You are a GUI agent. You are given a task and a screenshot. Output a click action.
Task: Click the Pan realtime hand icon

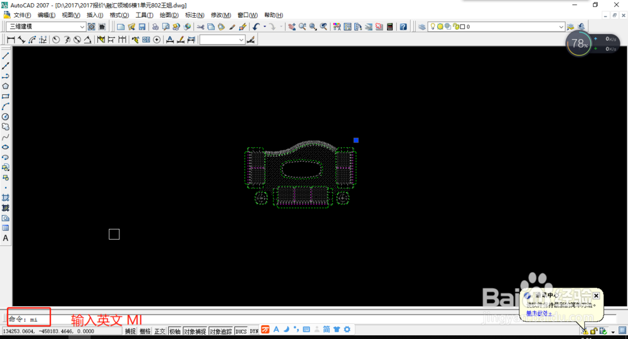[292, 27]
